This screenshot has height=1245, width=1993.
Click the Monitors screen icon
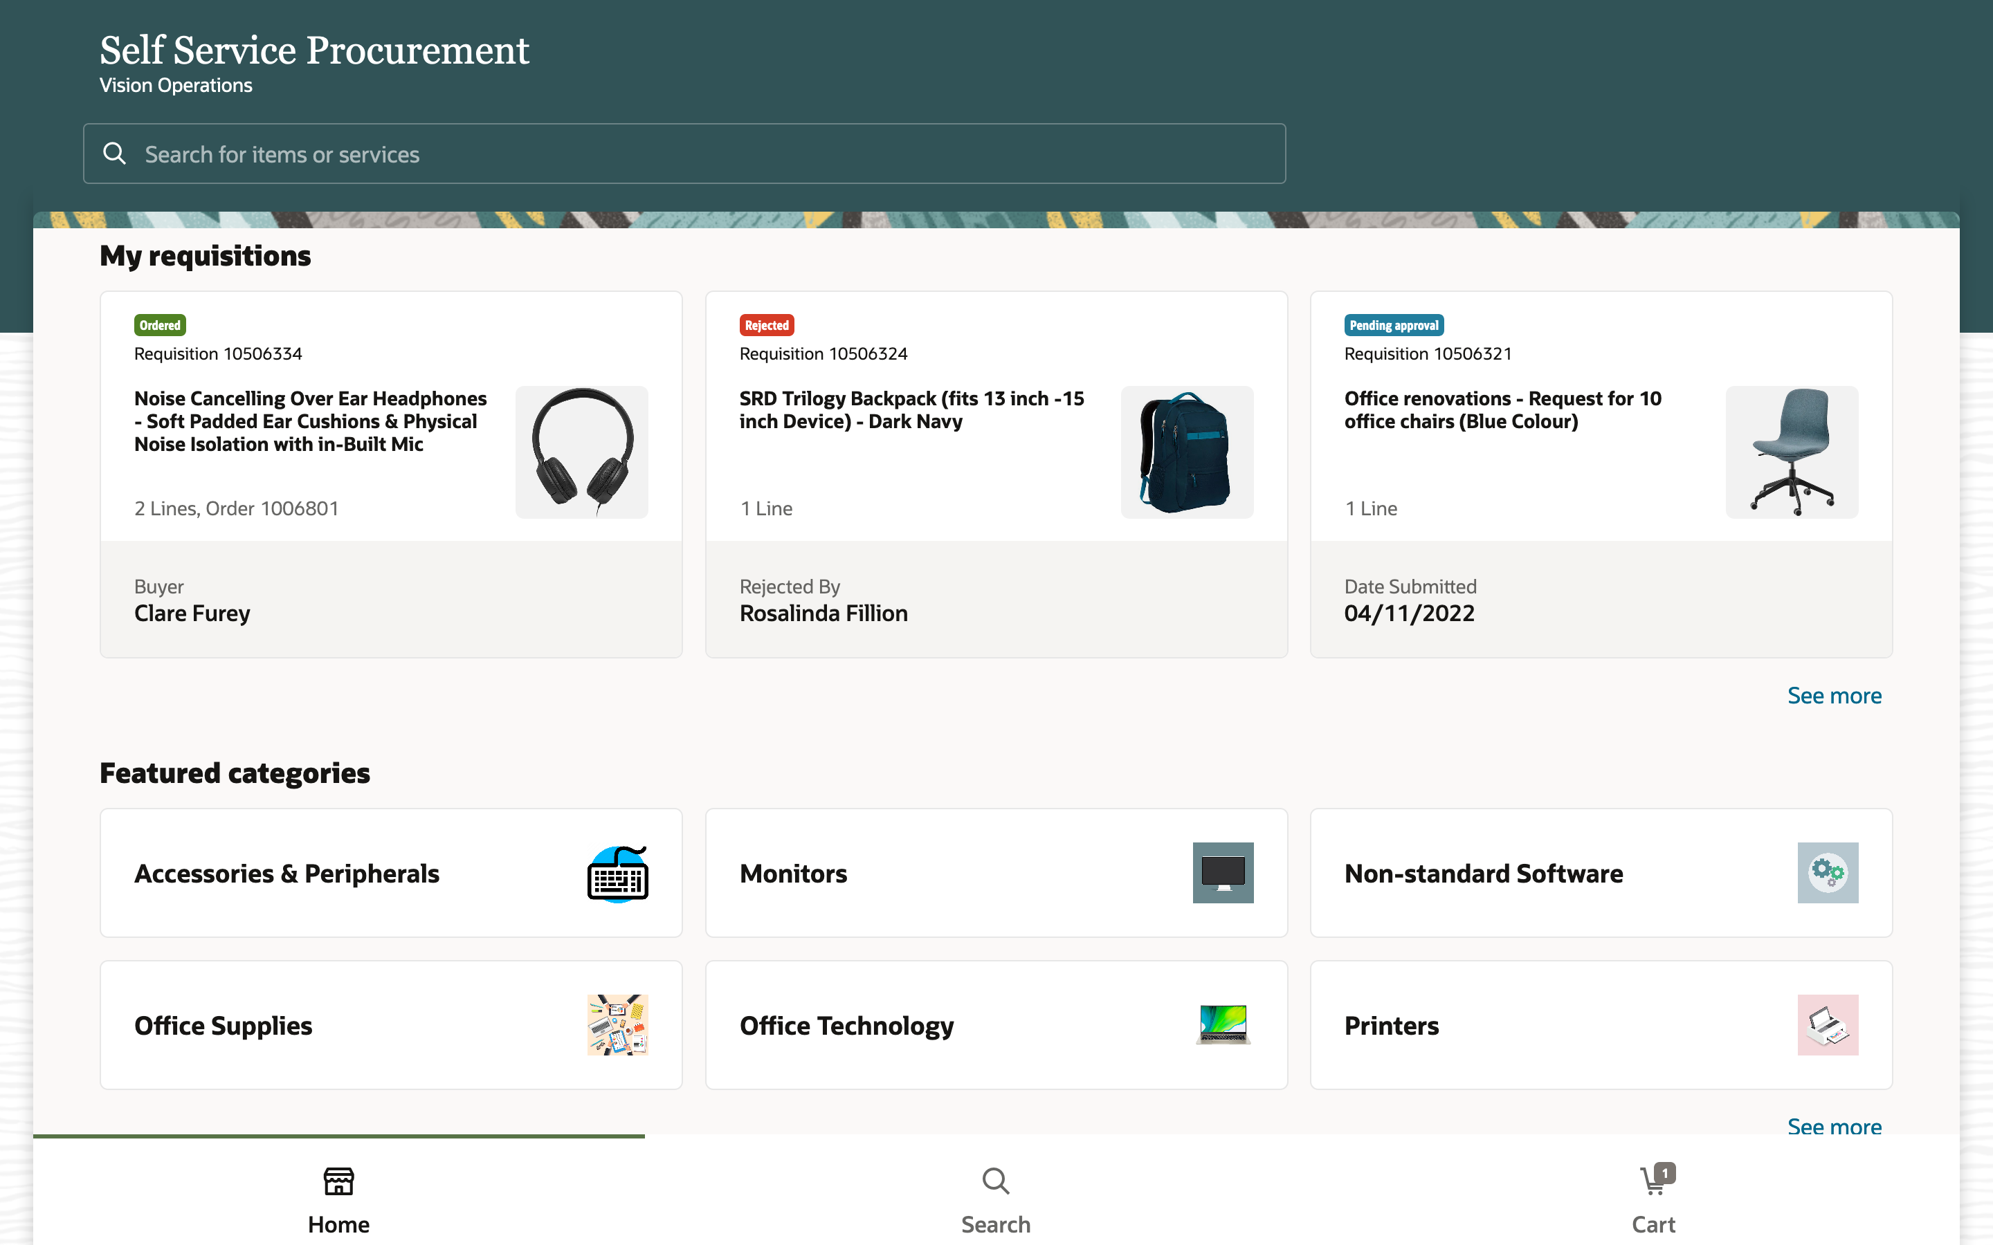click(x=1223, y=873)
